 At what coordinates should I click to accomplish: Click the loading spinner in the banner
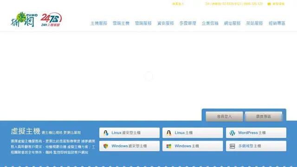tap(148, 76)
